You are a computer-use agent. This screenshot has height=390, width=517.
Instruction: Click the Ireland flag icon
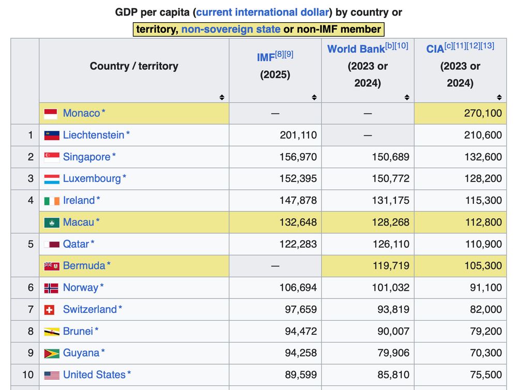(51, 200)
